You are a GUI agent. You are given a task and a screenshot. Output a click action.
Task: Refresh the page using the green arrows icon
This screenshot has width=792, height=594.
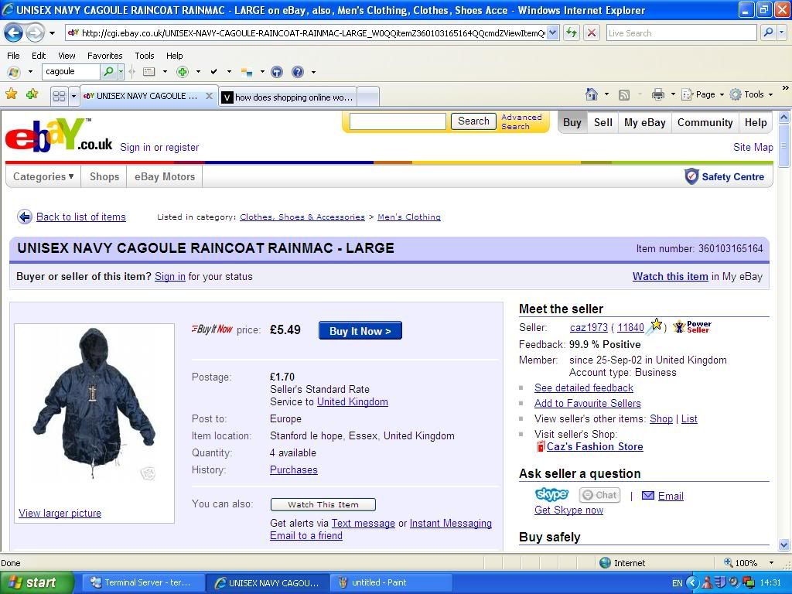point(572,32)
